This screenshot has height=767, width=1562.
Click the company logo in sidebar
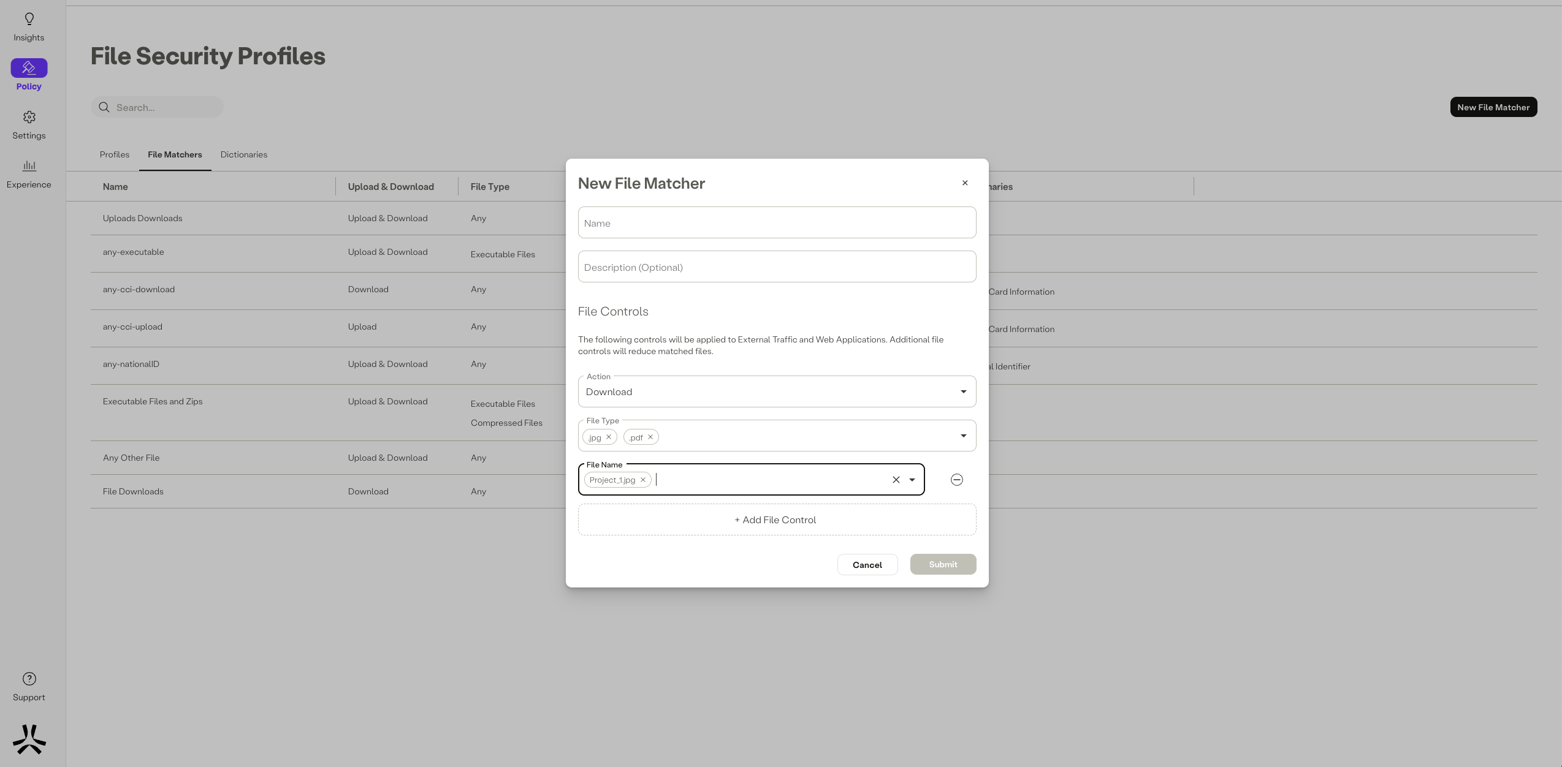pos(29,739)
